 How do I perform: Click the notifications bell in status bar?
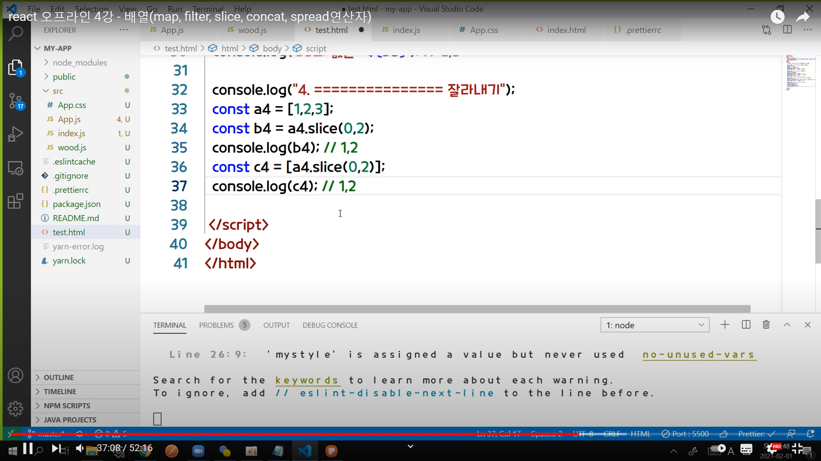810,434
